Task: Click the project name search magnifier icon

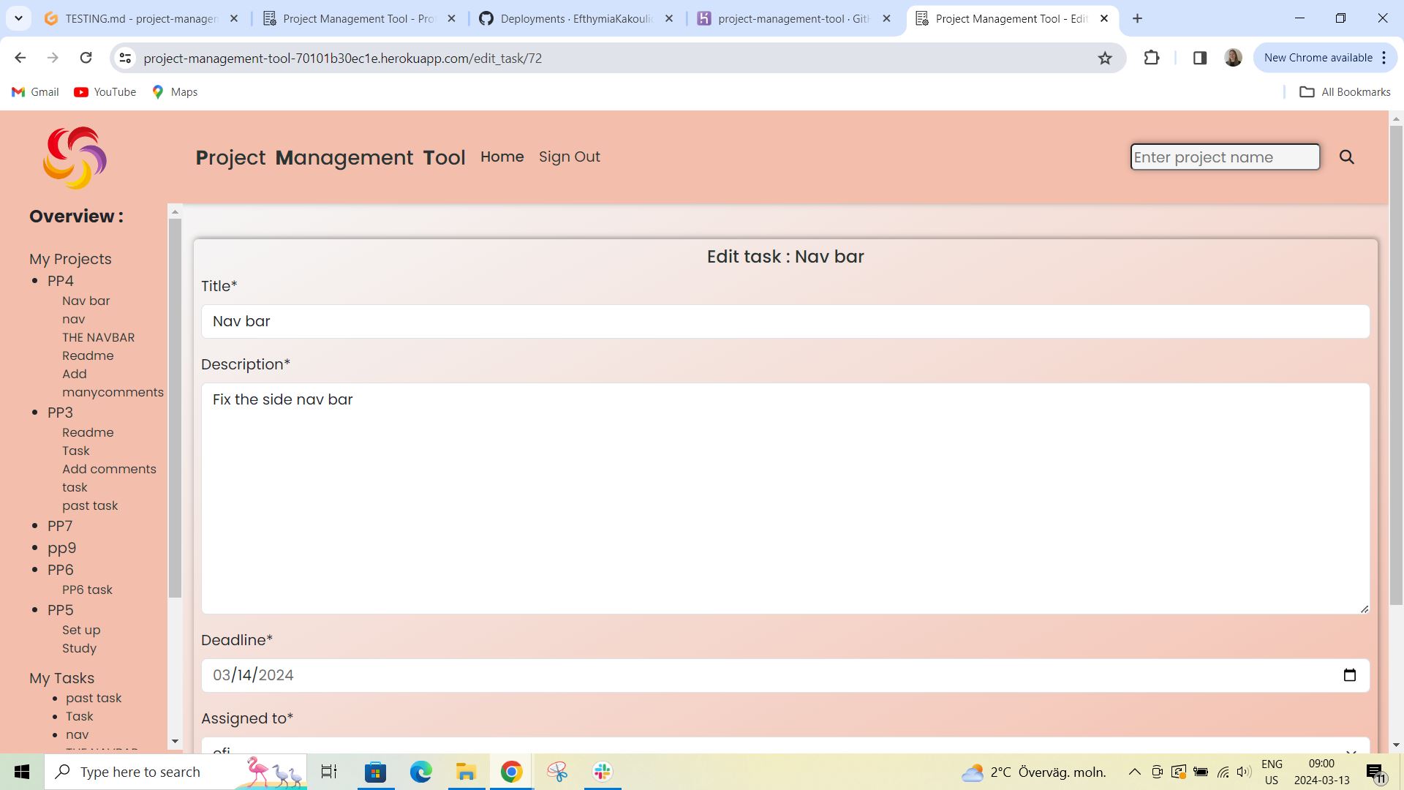Action: 1347,157
